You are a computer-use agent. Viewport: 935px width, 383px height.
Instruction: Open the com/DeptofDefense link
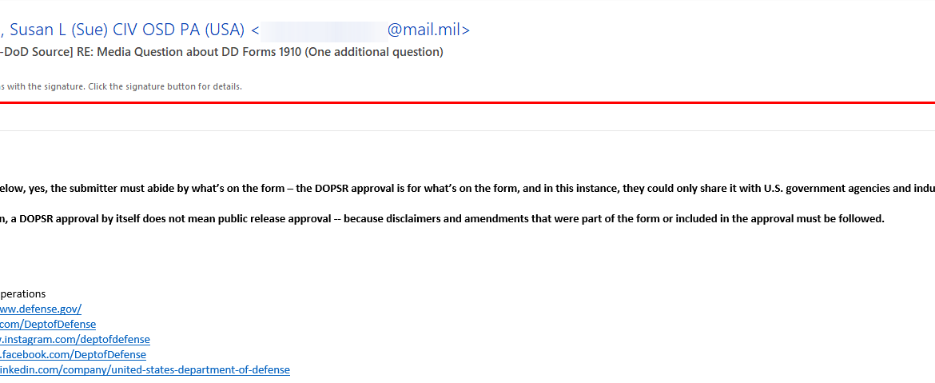click(x=48, y=324)
